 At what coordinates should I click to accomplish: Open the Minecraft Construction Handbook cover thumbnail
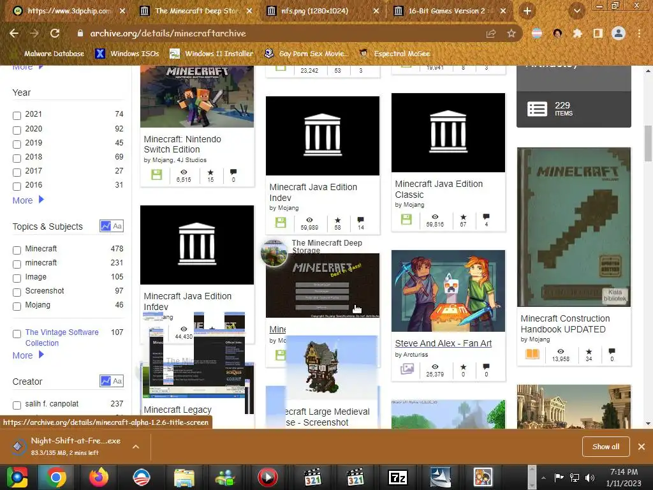574,227
